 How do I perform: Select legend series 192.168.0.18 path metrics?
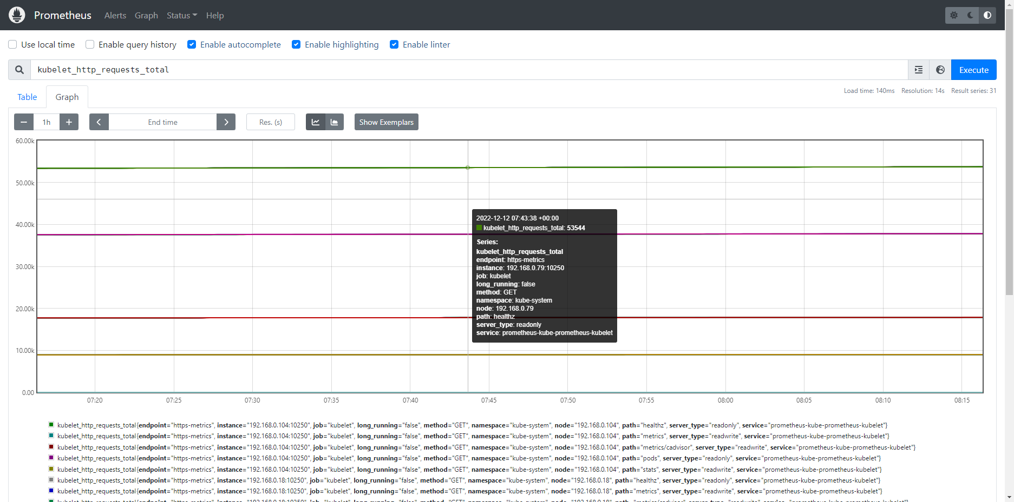(469, 491)
